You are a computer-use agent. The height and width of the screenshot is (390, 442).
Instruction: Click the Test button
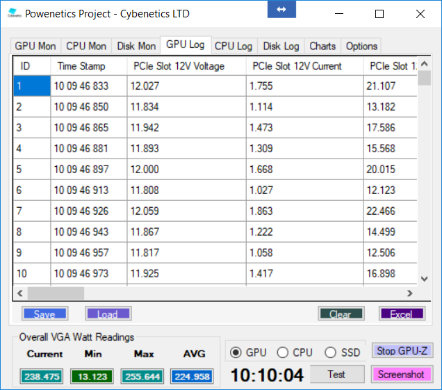pos(337,374)
